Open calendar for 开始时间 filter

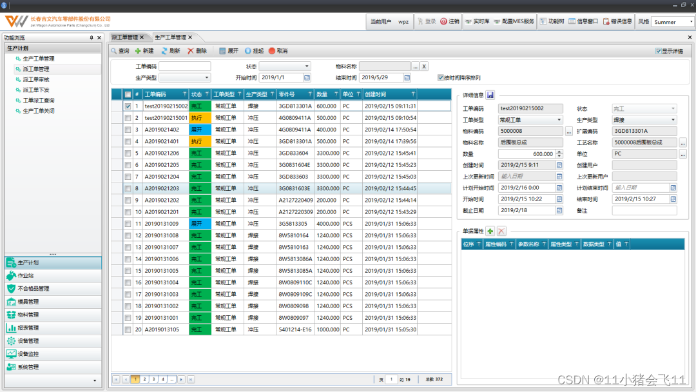[307, 77]
